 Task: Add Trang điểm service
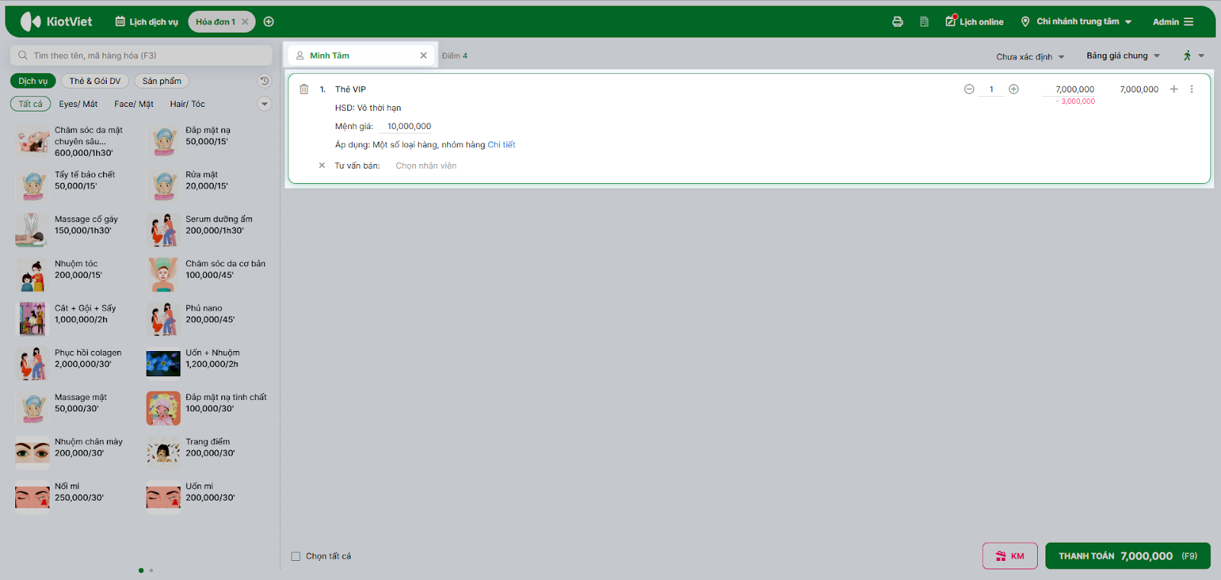pyautogui.click(x=206, y=453)
